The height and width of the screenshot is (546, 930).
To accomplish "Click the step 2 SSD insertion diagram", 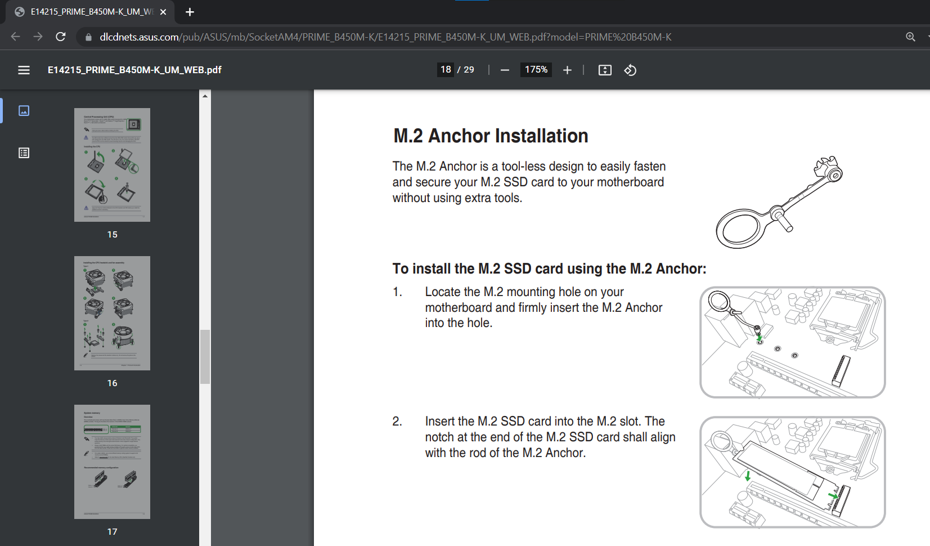I will (793, 472).
